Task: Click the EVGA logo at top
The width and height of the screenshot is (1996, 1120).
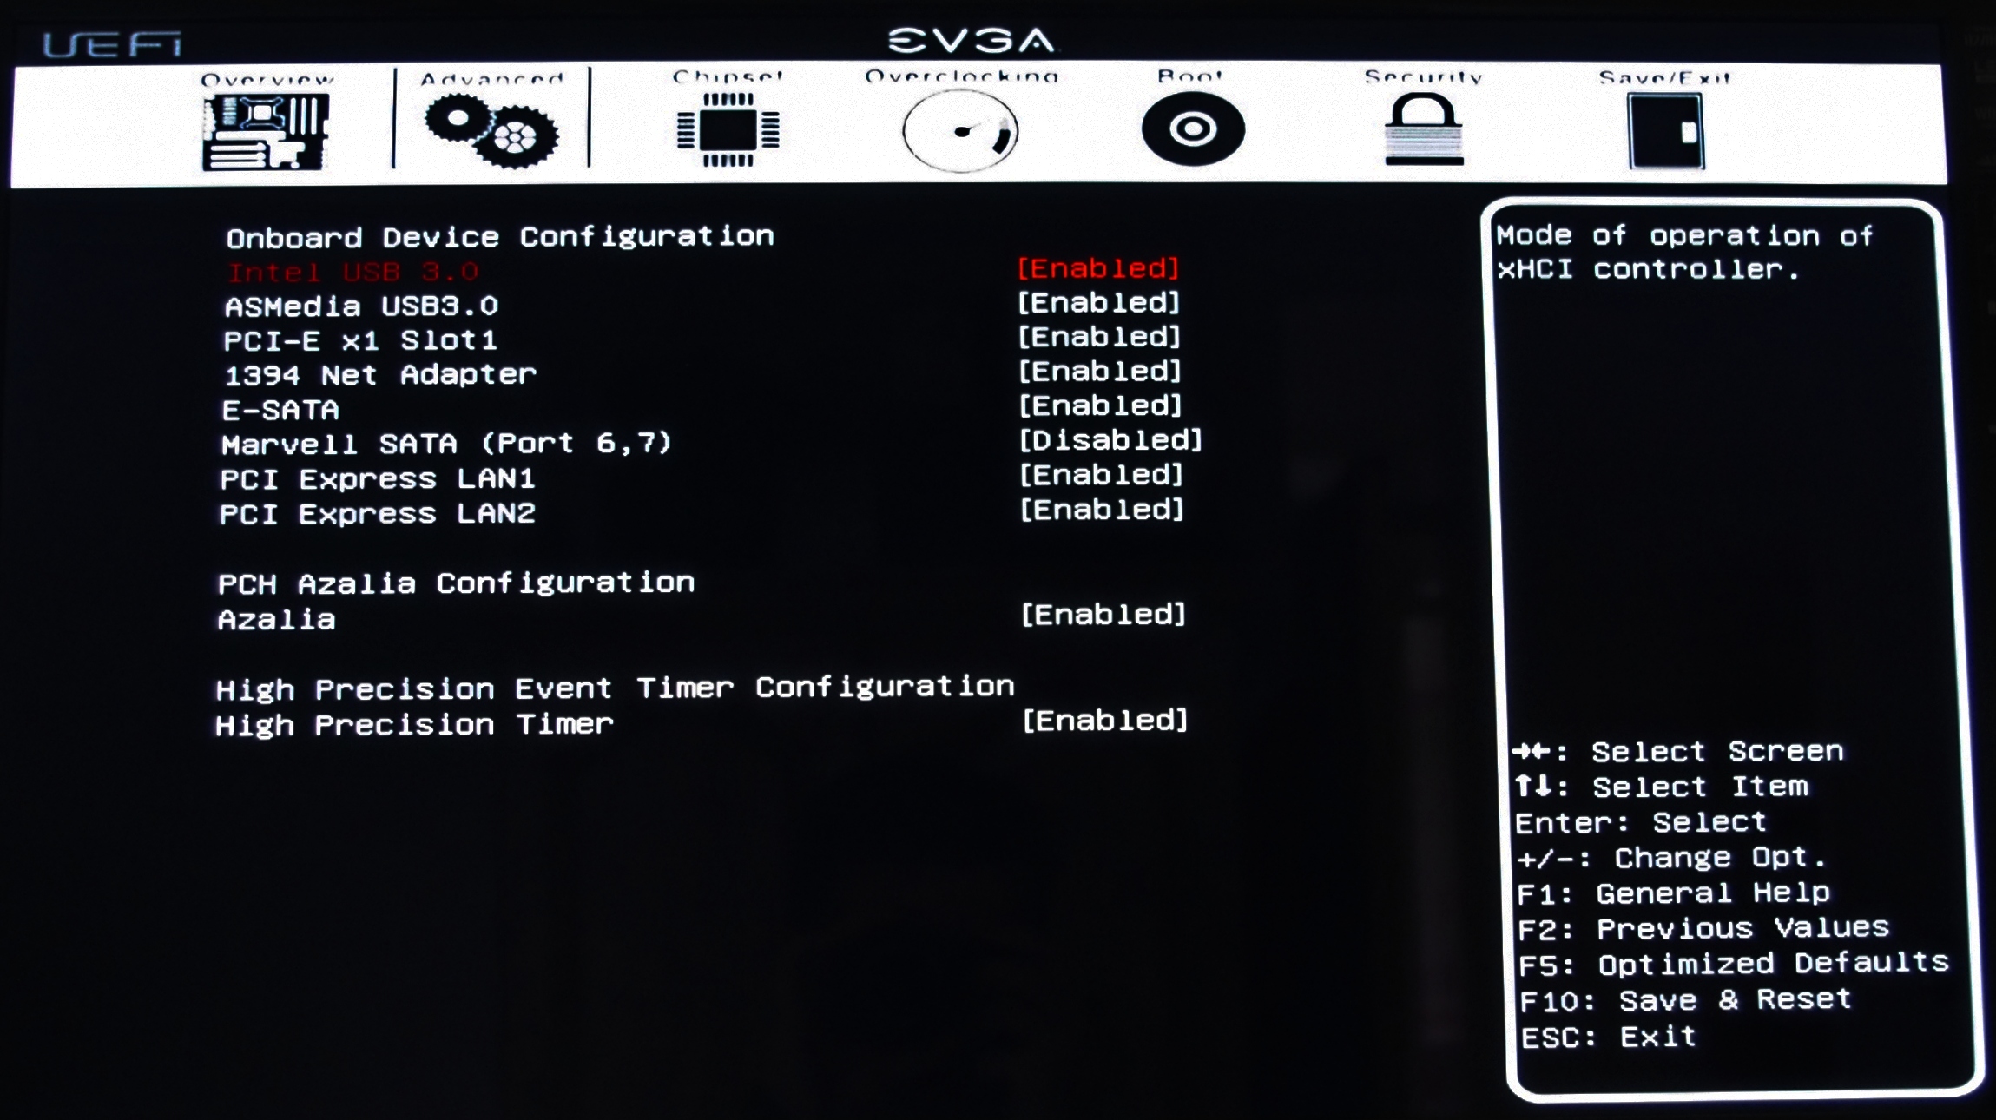Action: click(x=972, y=40)
